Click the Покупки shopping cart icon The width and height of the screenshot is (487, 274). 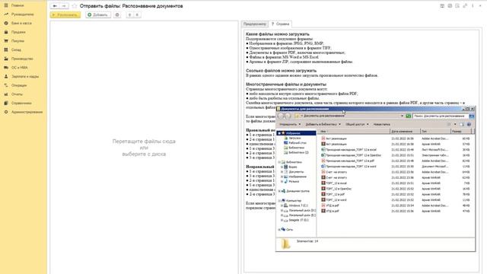[6, 41]
